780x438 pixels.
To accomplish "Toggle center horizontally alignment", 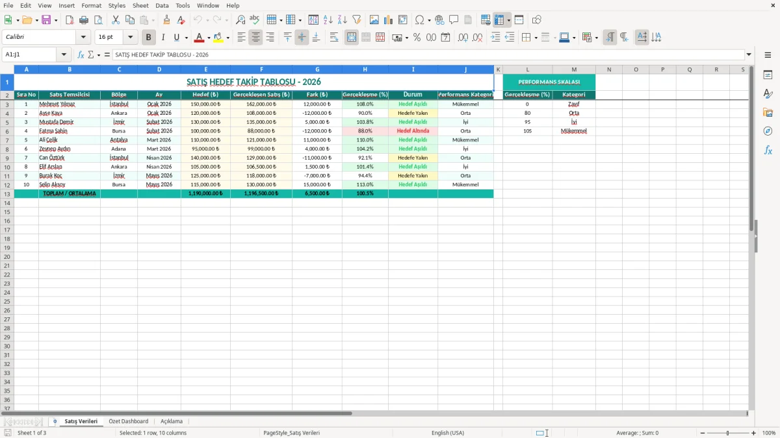I will point(255,38).
